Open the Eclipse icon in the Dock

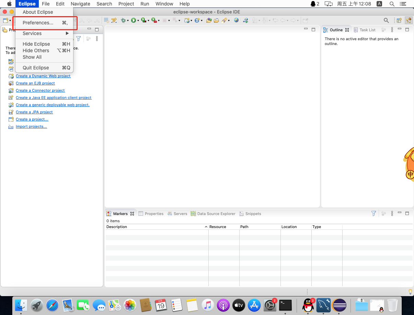[x=339, y=305]
